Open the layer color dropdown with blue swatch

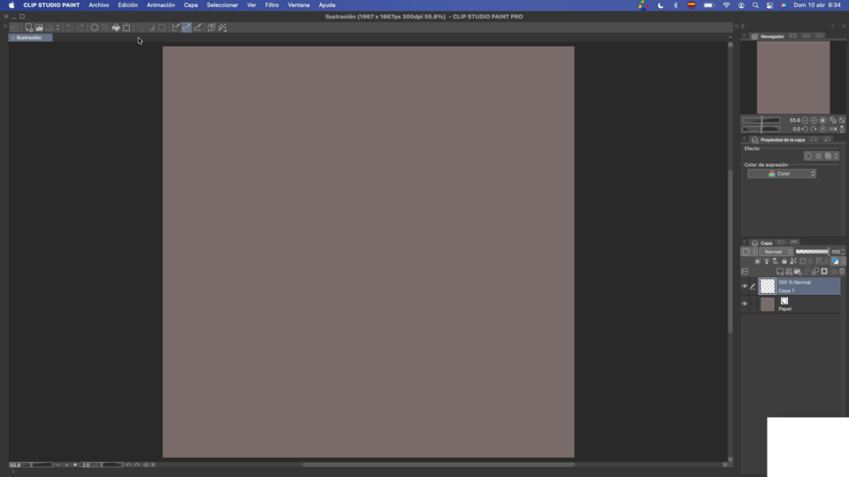pyautogui.click(x=838, y=261)
